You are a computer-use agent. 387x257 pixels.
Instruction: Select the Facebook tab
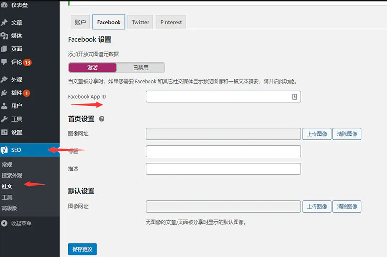tap(109, 22)
